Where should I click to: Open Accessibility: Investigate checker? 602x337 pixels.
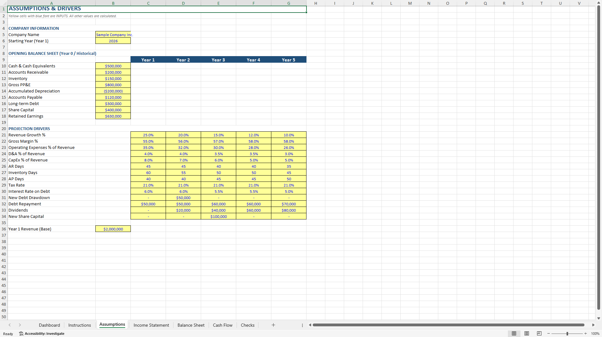[x=42, y=334]
